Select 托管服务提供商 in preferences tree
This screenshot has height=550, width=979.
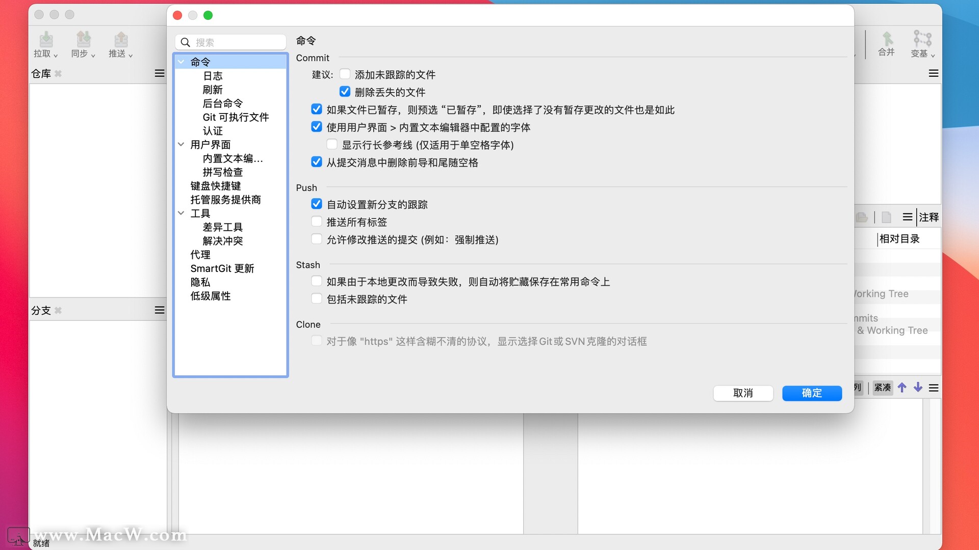(226, 200)
